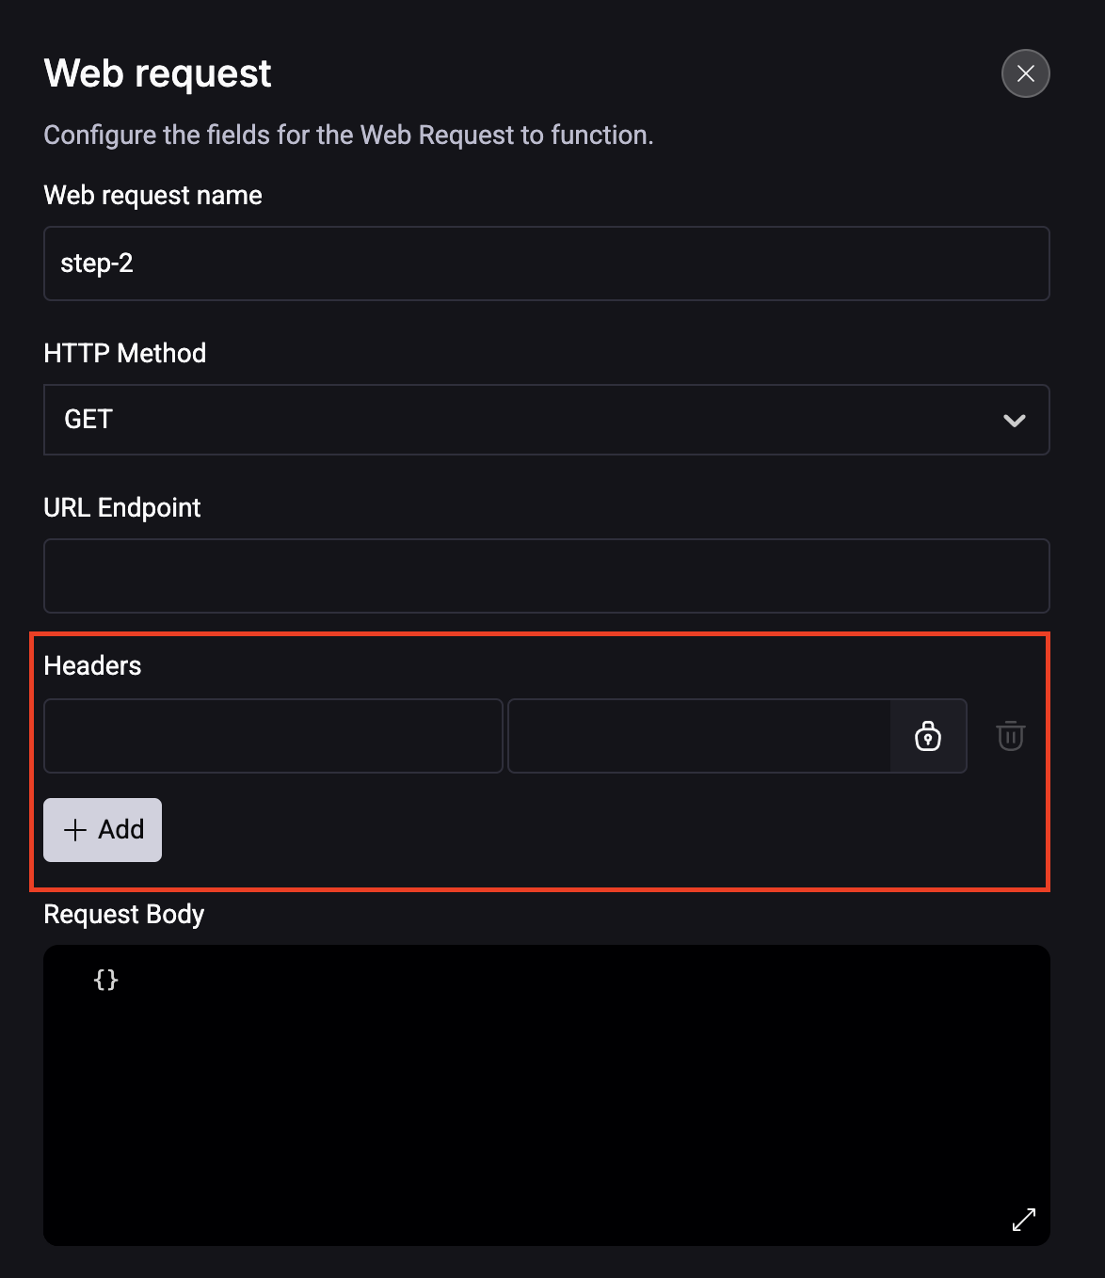Select the GET value text
The image size is (1105, 1278).
(x=88, y=420)
